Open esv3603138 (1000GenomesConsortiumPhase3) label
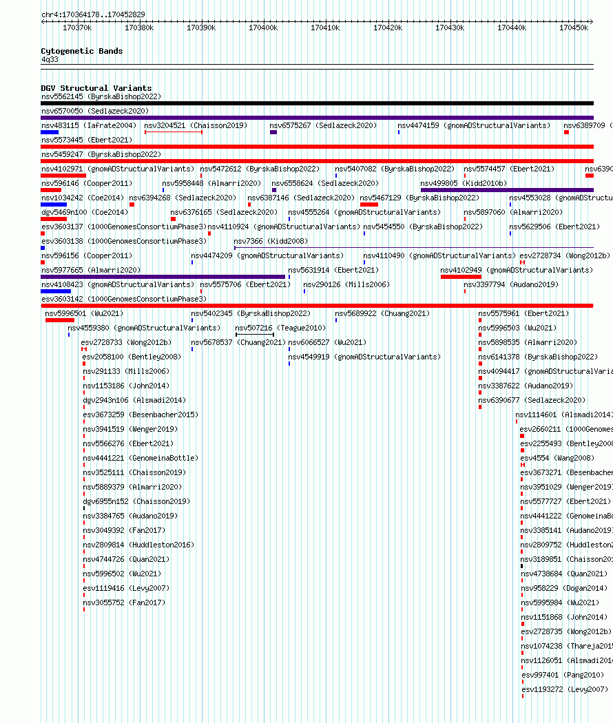The width and height of the screenshot is (613, 723). click(124, 241)
